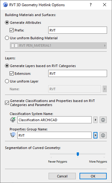Screen dimensions: 112x183
Task: Click the ARCHICAD logo in title bar
Action: (x=5, y=5)
